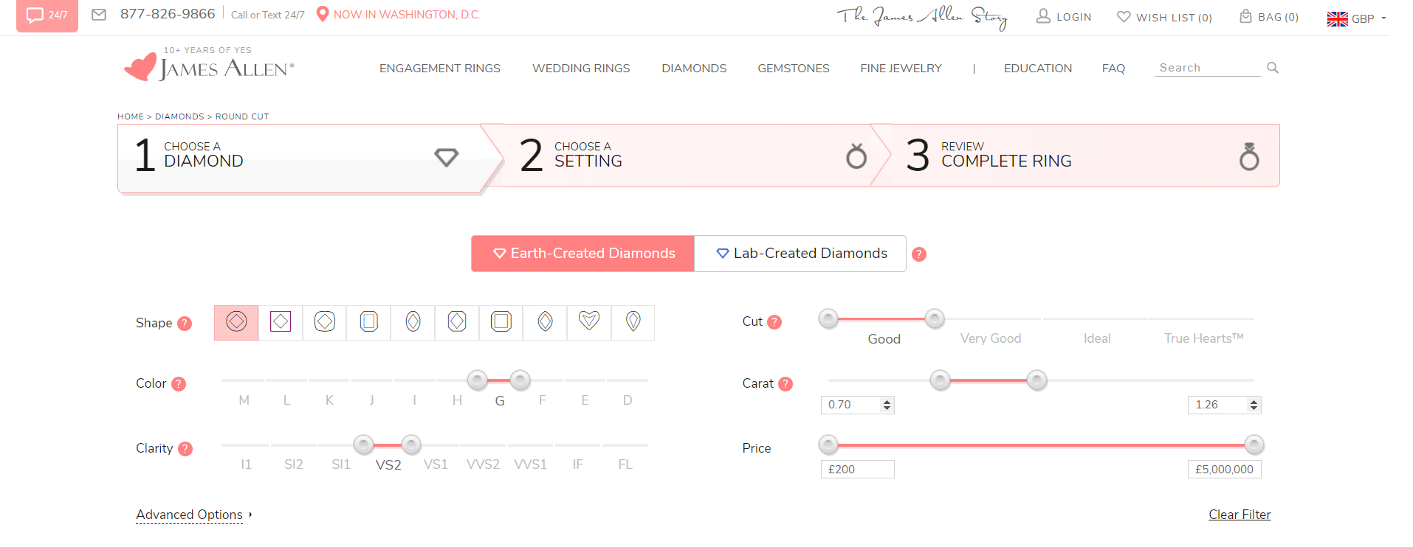This screenshot has width=1413, height=547.
Task: Open the Gemstones menu
Action: 794,69
